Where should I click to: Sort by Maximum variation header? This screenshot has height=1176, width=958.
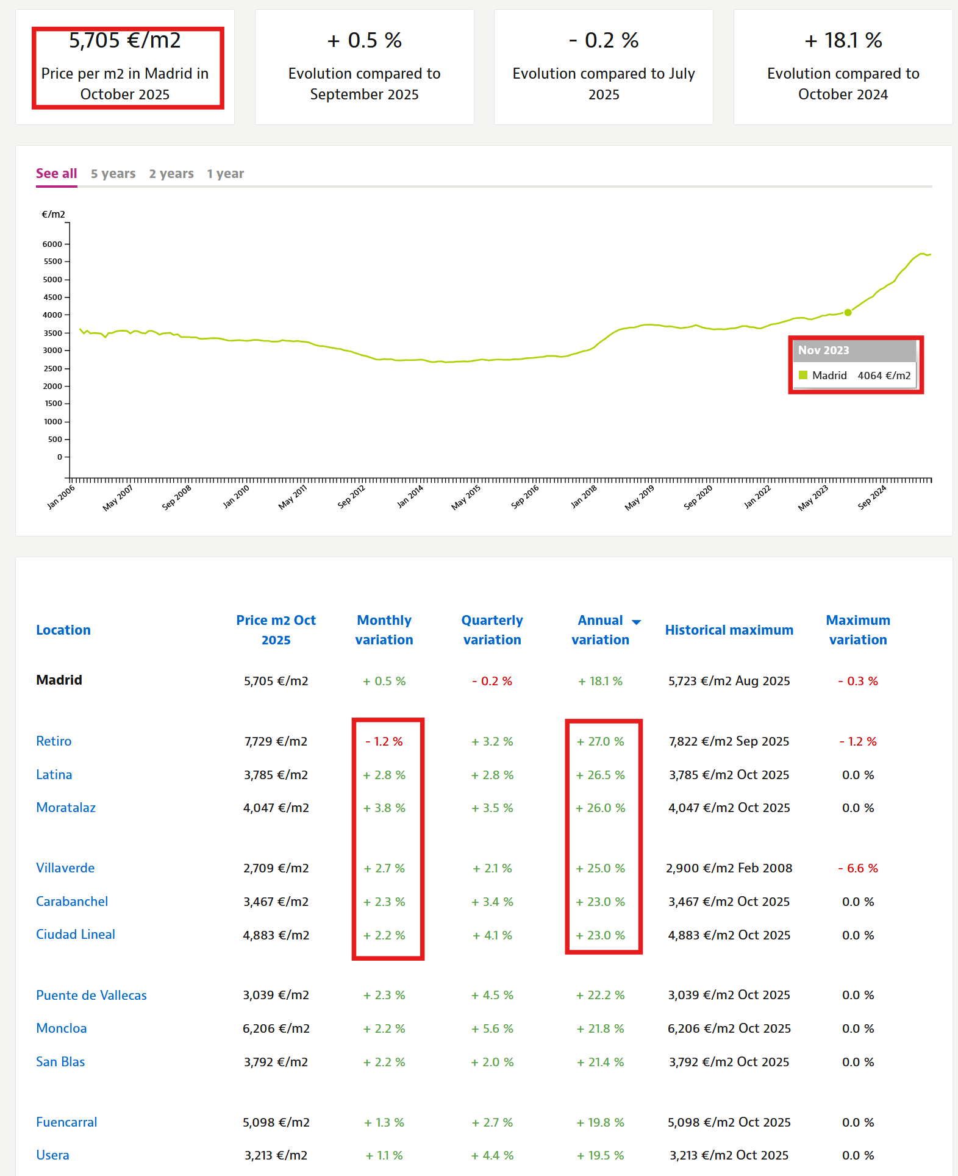click(x=858, y=630)
